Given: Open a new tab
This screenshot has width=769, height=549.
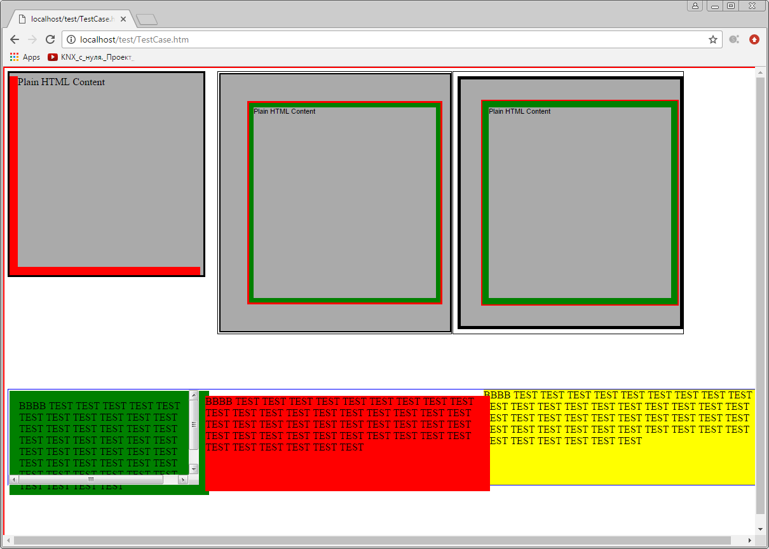Looking at the screenshot, I should pos(147,20).
